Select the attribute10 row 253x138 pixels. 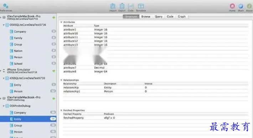click(156, 34)
